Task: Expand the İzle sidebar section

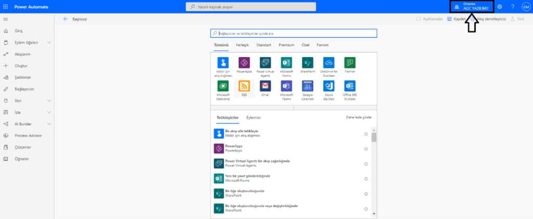Action: (x=49, y=112)
